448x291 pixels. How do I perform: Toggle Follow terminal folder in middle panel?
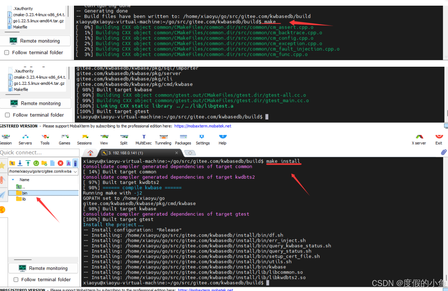point(8,115)
